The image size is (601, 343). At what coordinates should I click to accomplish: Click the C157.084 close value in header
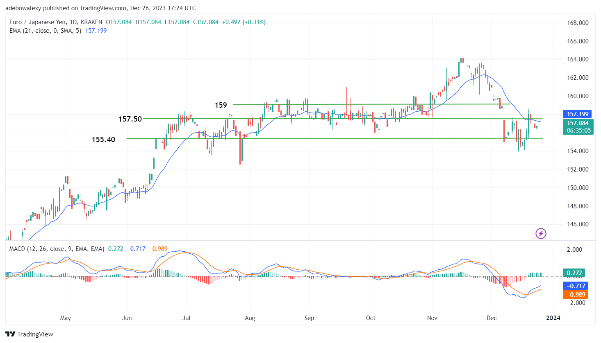(206, 22)
